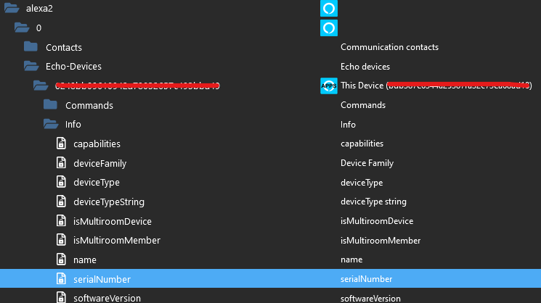
Task: Click the serialNumber description in name column
Action: 367,279
